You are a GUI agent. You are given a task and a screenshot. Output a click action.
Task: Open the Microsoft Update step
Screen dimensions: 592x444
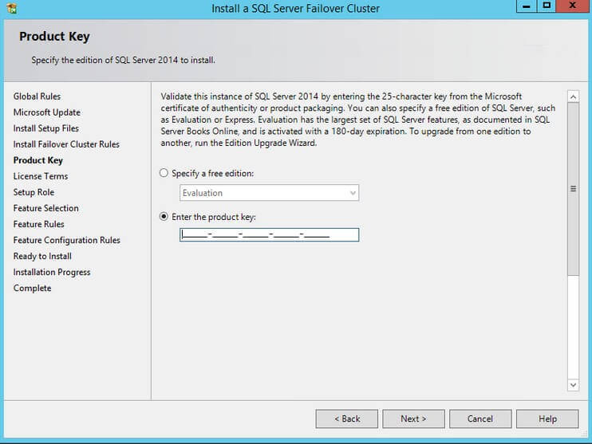click(x=46, y=112)
